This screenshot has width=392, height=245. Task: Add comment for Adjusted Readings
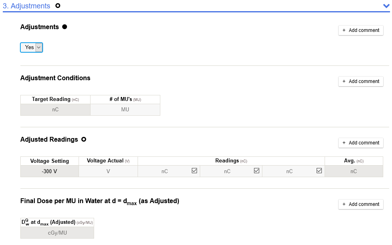pyautogui.click(x=360, y=143)
